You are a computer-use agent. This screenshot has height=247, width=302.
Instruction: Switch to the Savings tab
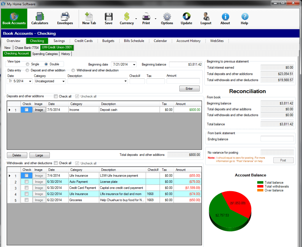(59, 41)
